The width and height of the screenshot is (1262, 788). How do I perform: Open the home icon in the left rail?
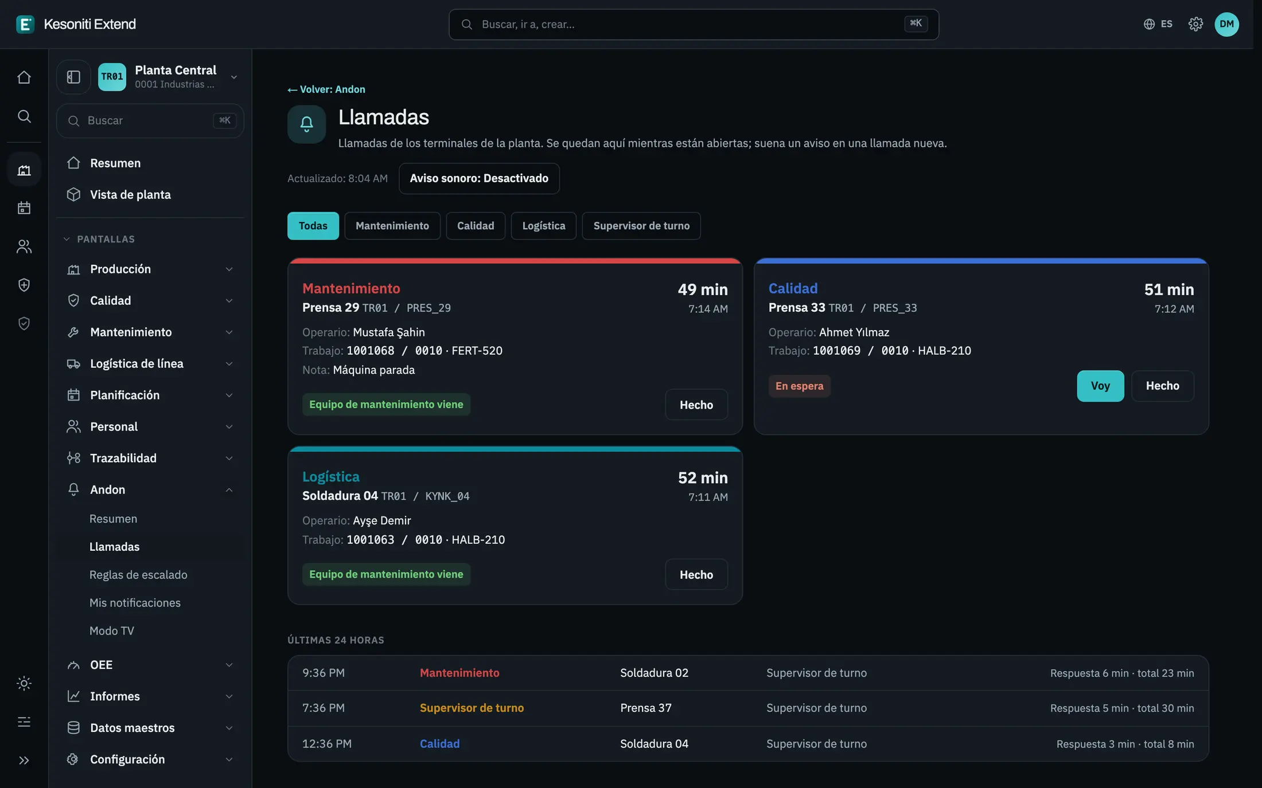click(x=24, y=77)
